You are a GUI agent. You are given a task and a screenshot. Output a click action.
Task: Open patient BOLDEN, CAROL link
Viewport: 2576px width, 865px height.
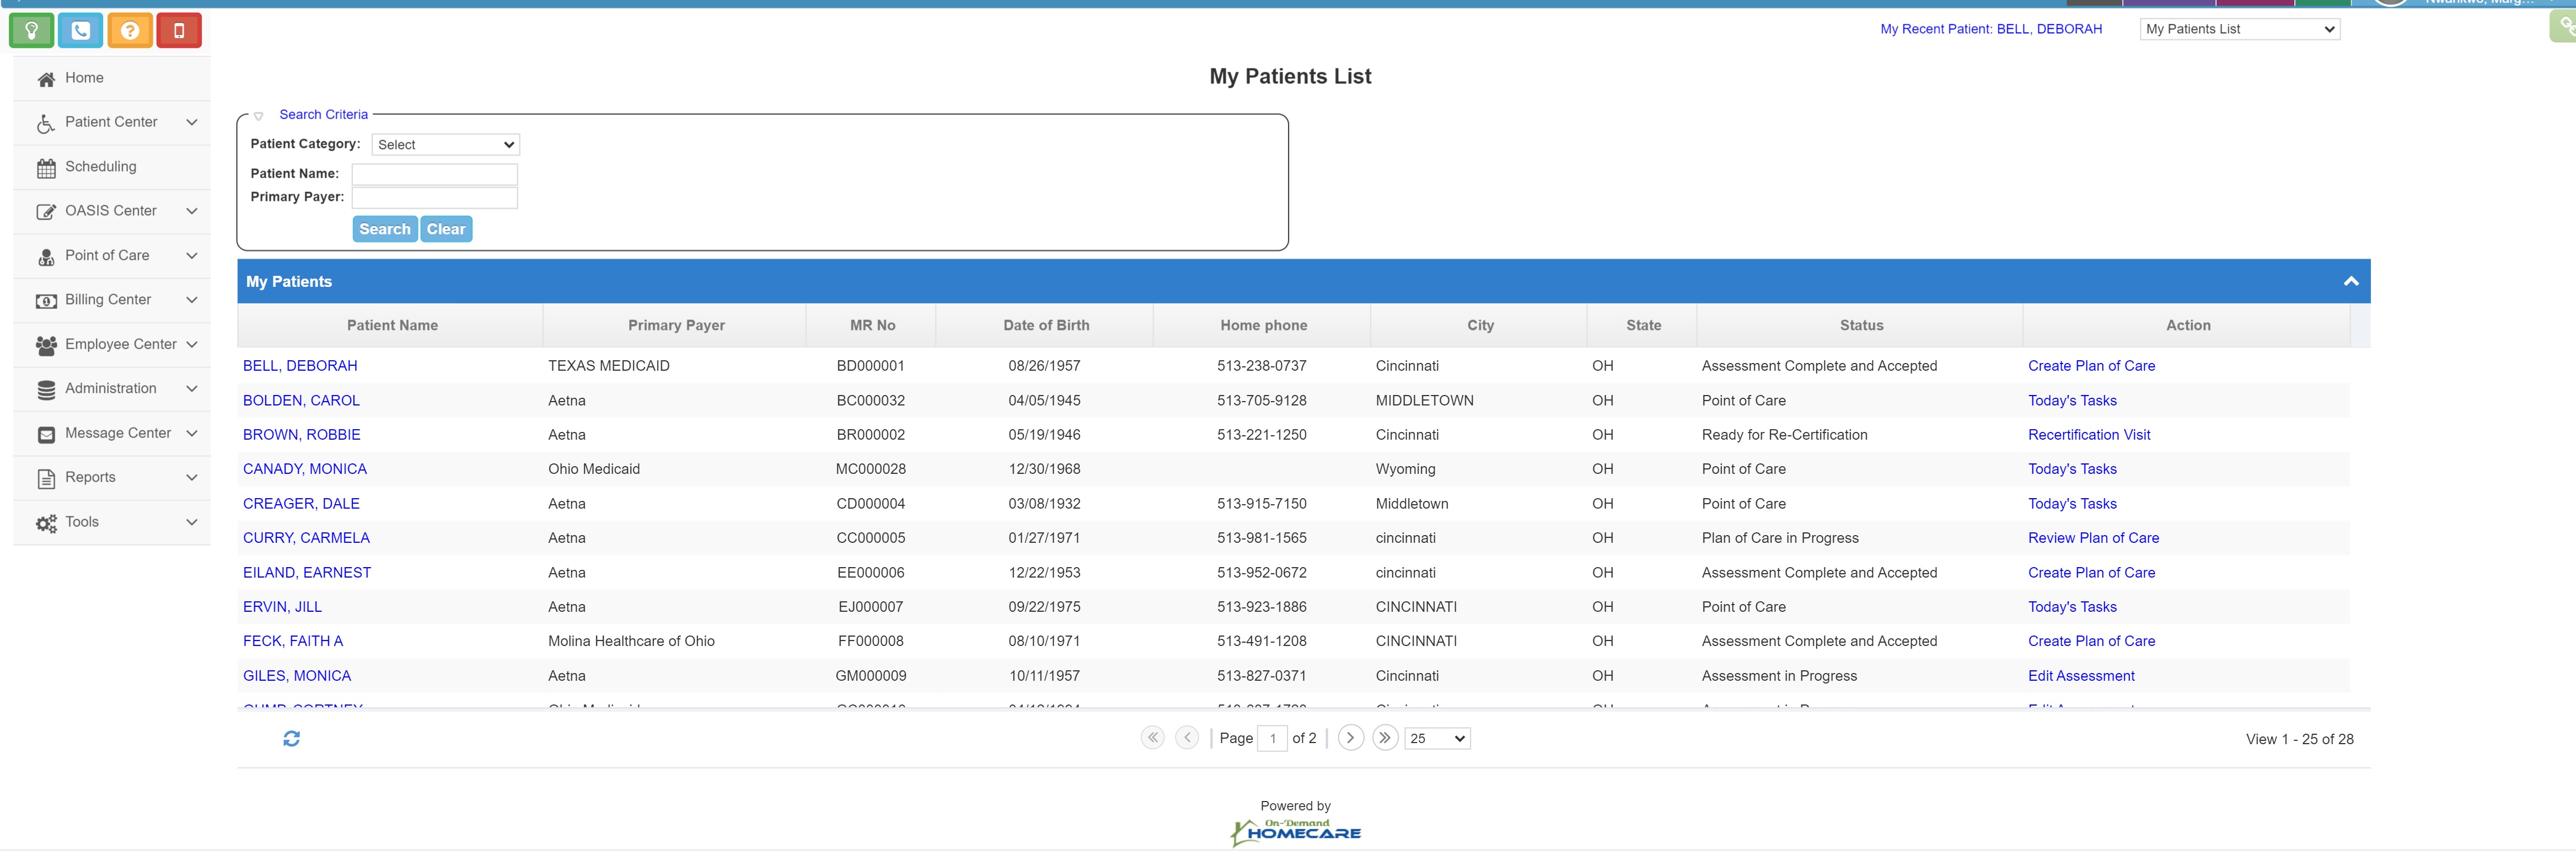tap(301, 401)
